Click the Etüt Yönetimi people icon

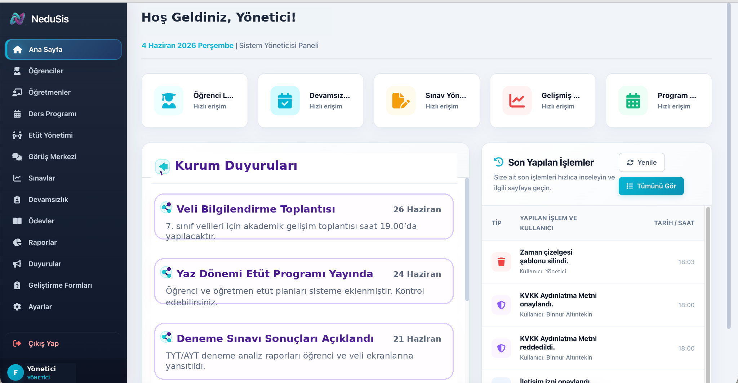[17, 135]
